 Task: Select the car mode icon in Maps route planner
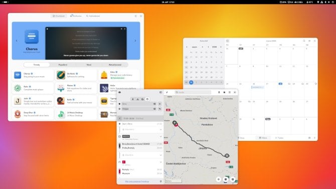[142, 99]
